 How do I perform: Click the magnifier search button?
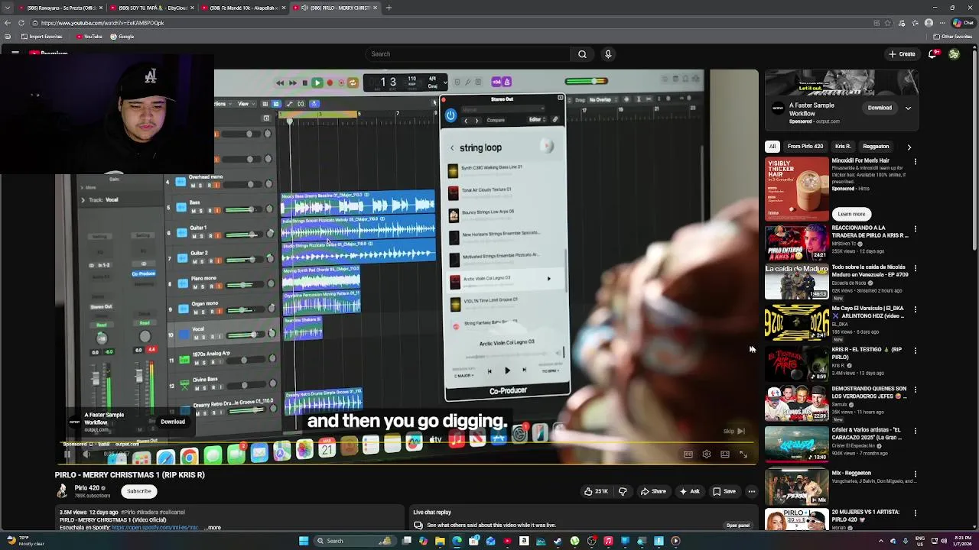pos(582,54)
